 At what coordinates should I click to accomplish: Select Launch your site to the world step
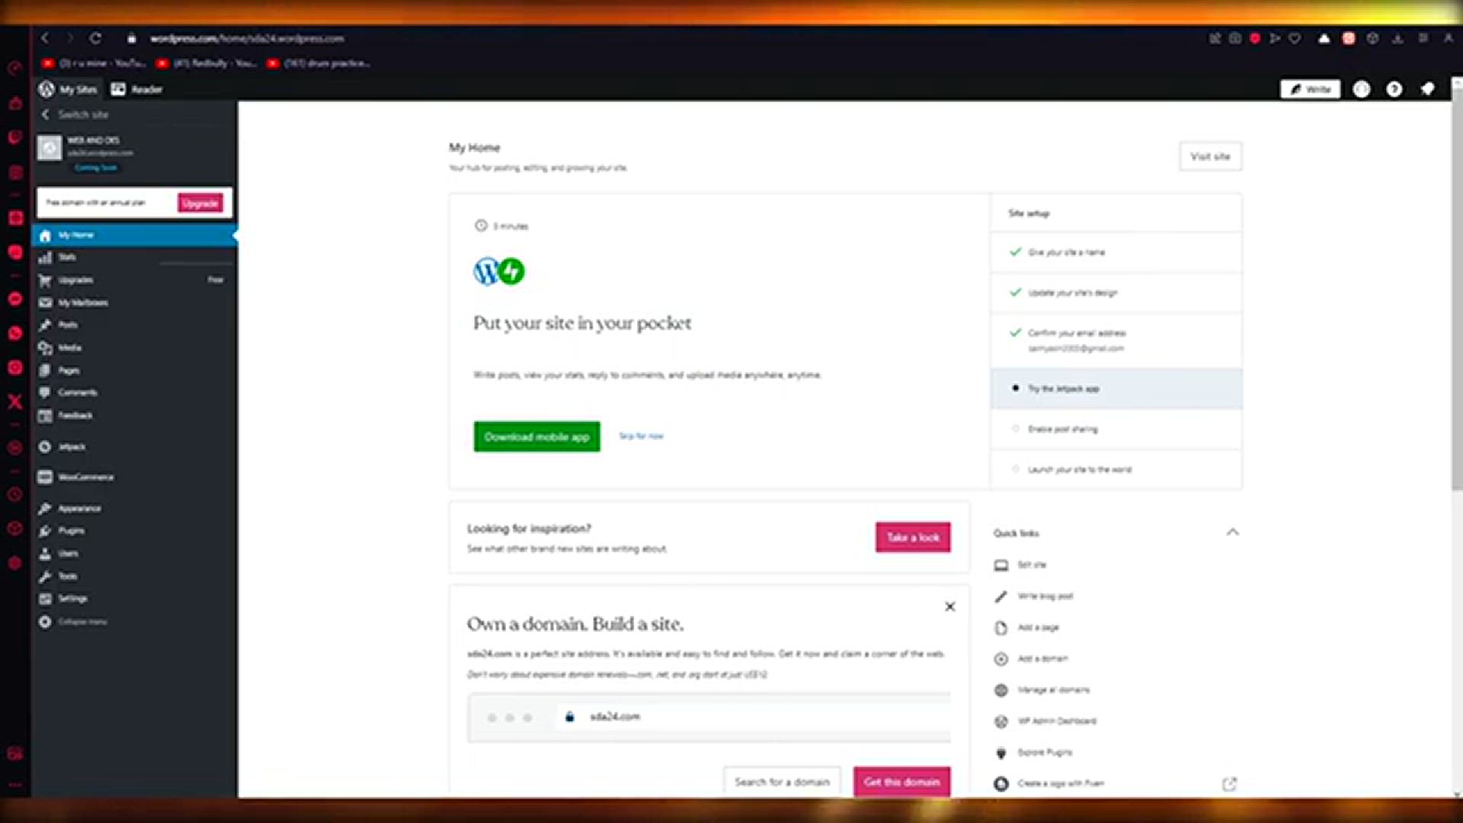[x=1116, y=469]
